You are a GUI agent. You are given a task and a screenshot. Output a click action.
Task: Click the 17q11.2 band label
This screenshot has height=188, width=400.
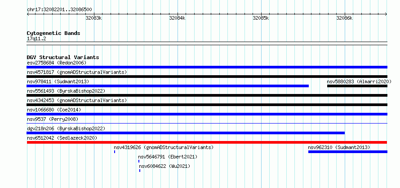click(x=36, y=39)
